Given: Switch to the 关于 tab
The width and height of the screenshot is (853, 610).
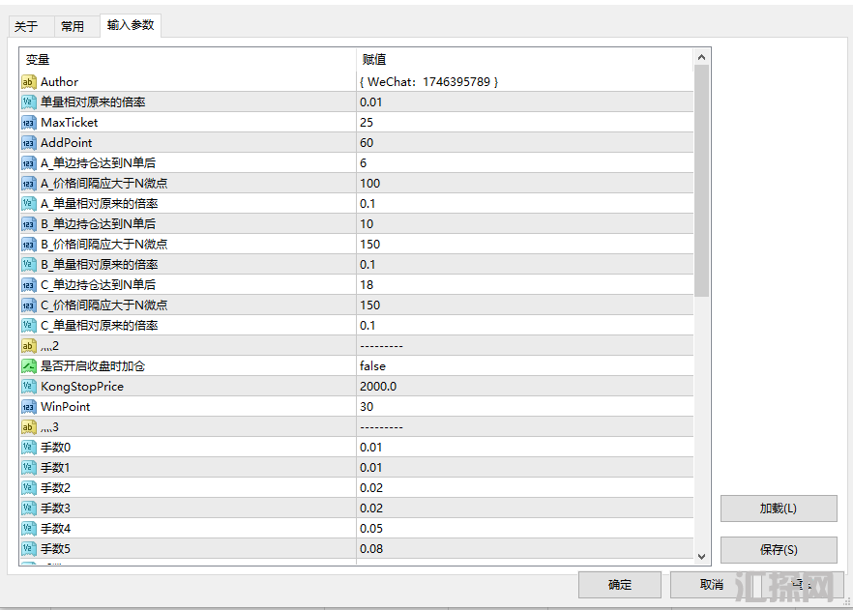Looking at the screenshot, I should click(x=26, y=27).
